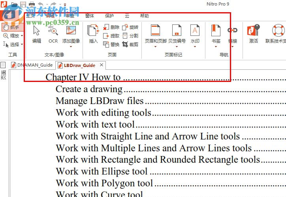Click the redo arrow
The height and width of the screenshot is (197, 286).
53,4
